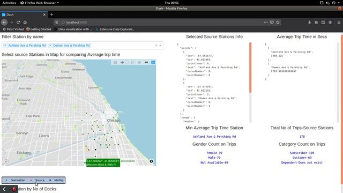
Task: Open Firefox home page icon
Action: (x=25, y=23)
